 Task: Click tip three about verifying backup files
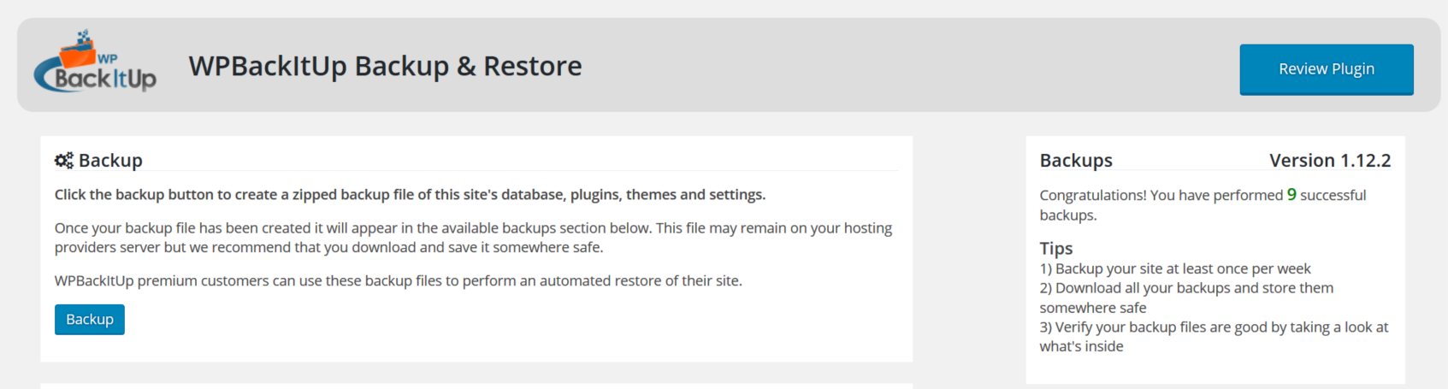(1214, 337)
